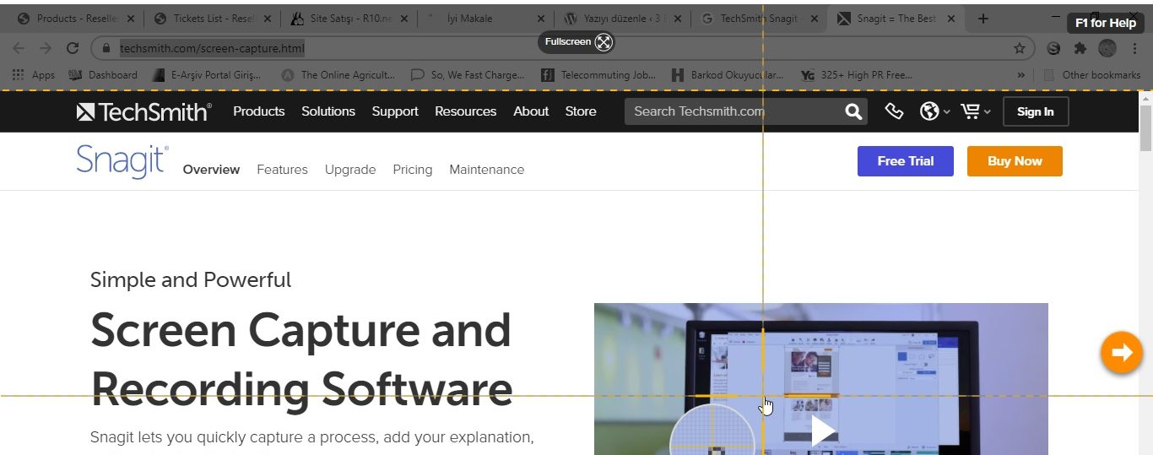Click the Snagit product logo
This screenshot has height=455, width=1153.
pyautogui.click(x=122, y=160)
